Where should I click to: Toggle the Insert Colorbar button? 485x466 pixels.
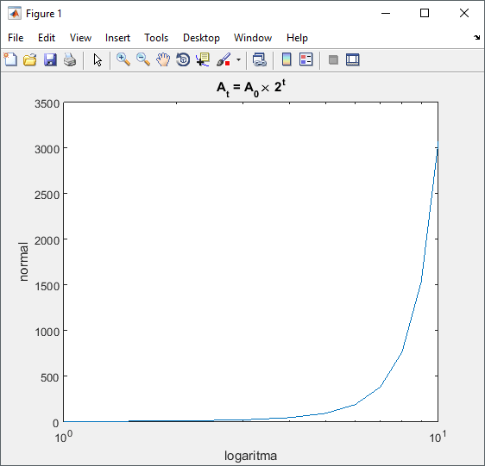(x=287, y=59)
